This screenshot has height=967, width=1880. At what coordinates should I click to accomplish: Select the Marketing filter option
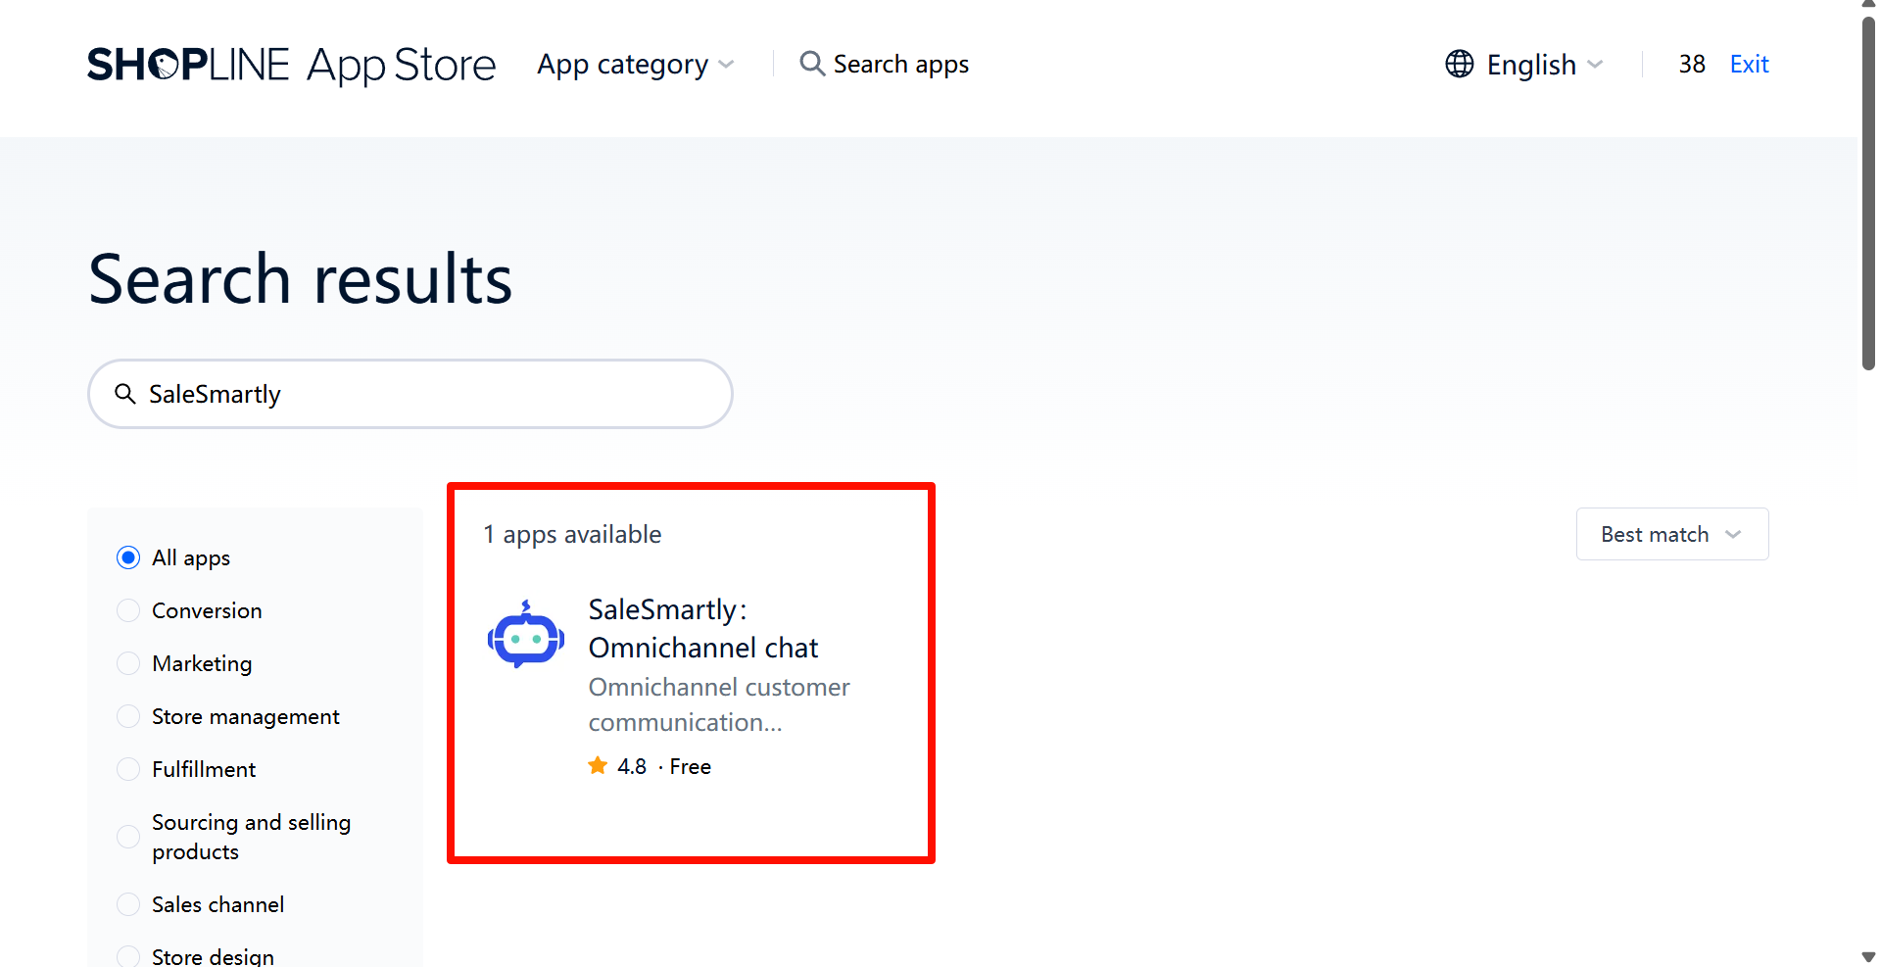[x=128, y=663]
